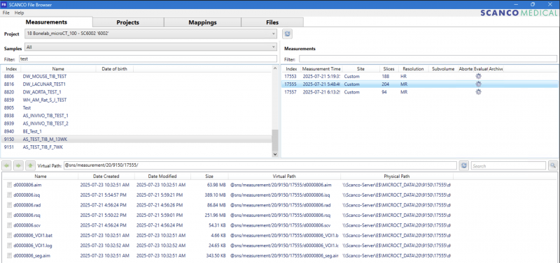Image resolution: width=560 pixels, height=263 pixels.
Task: Click the file icon of d0000806_VOI1.bat
Action: (10, 235)
